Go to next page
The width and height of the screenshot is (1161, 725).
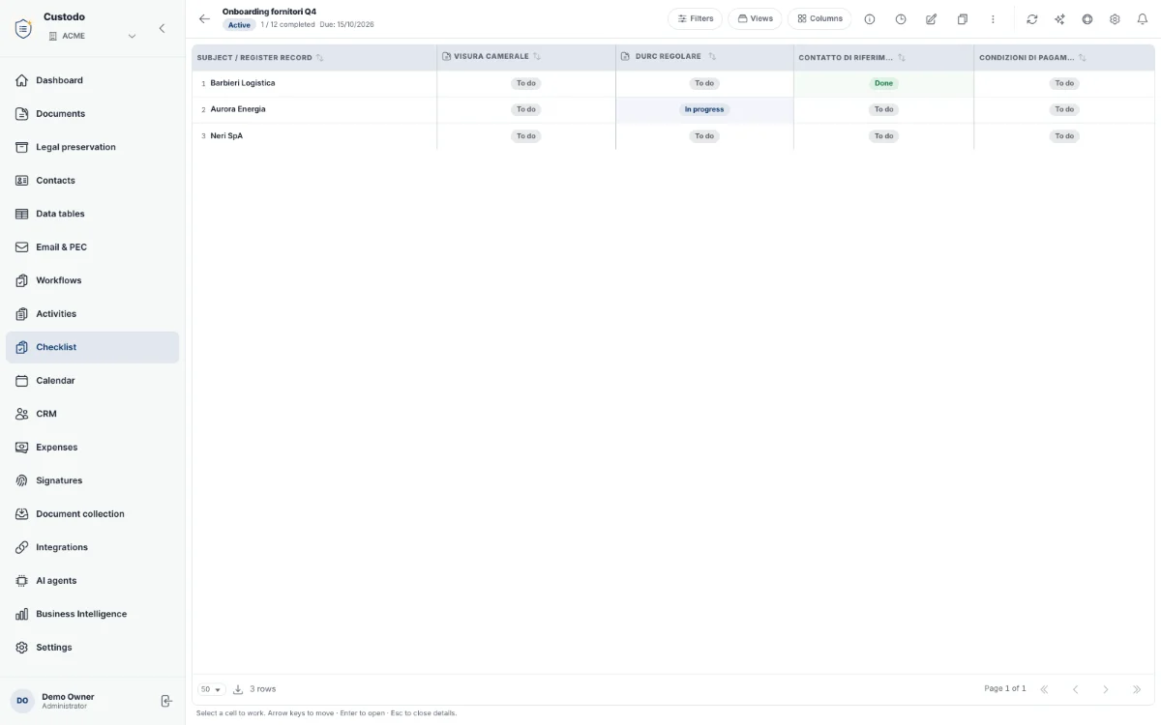pyautogui.click(x=1106, y=689)
